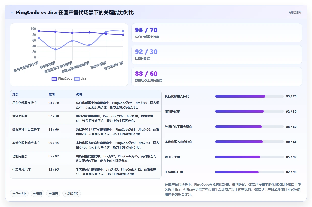Click the 说明 column header

[x=79, y=94]
